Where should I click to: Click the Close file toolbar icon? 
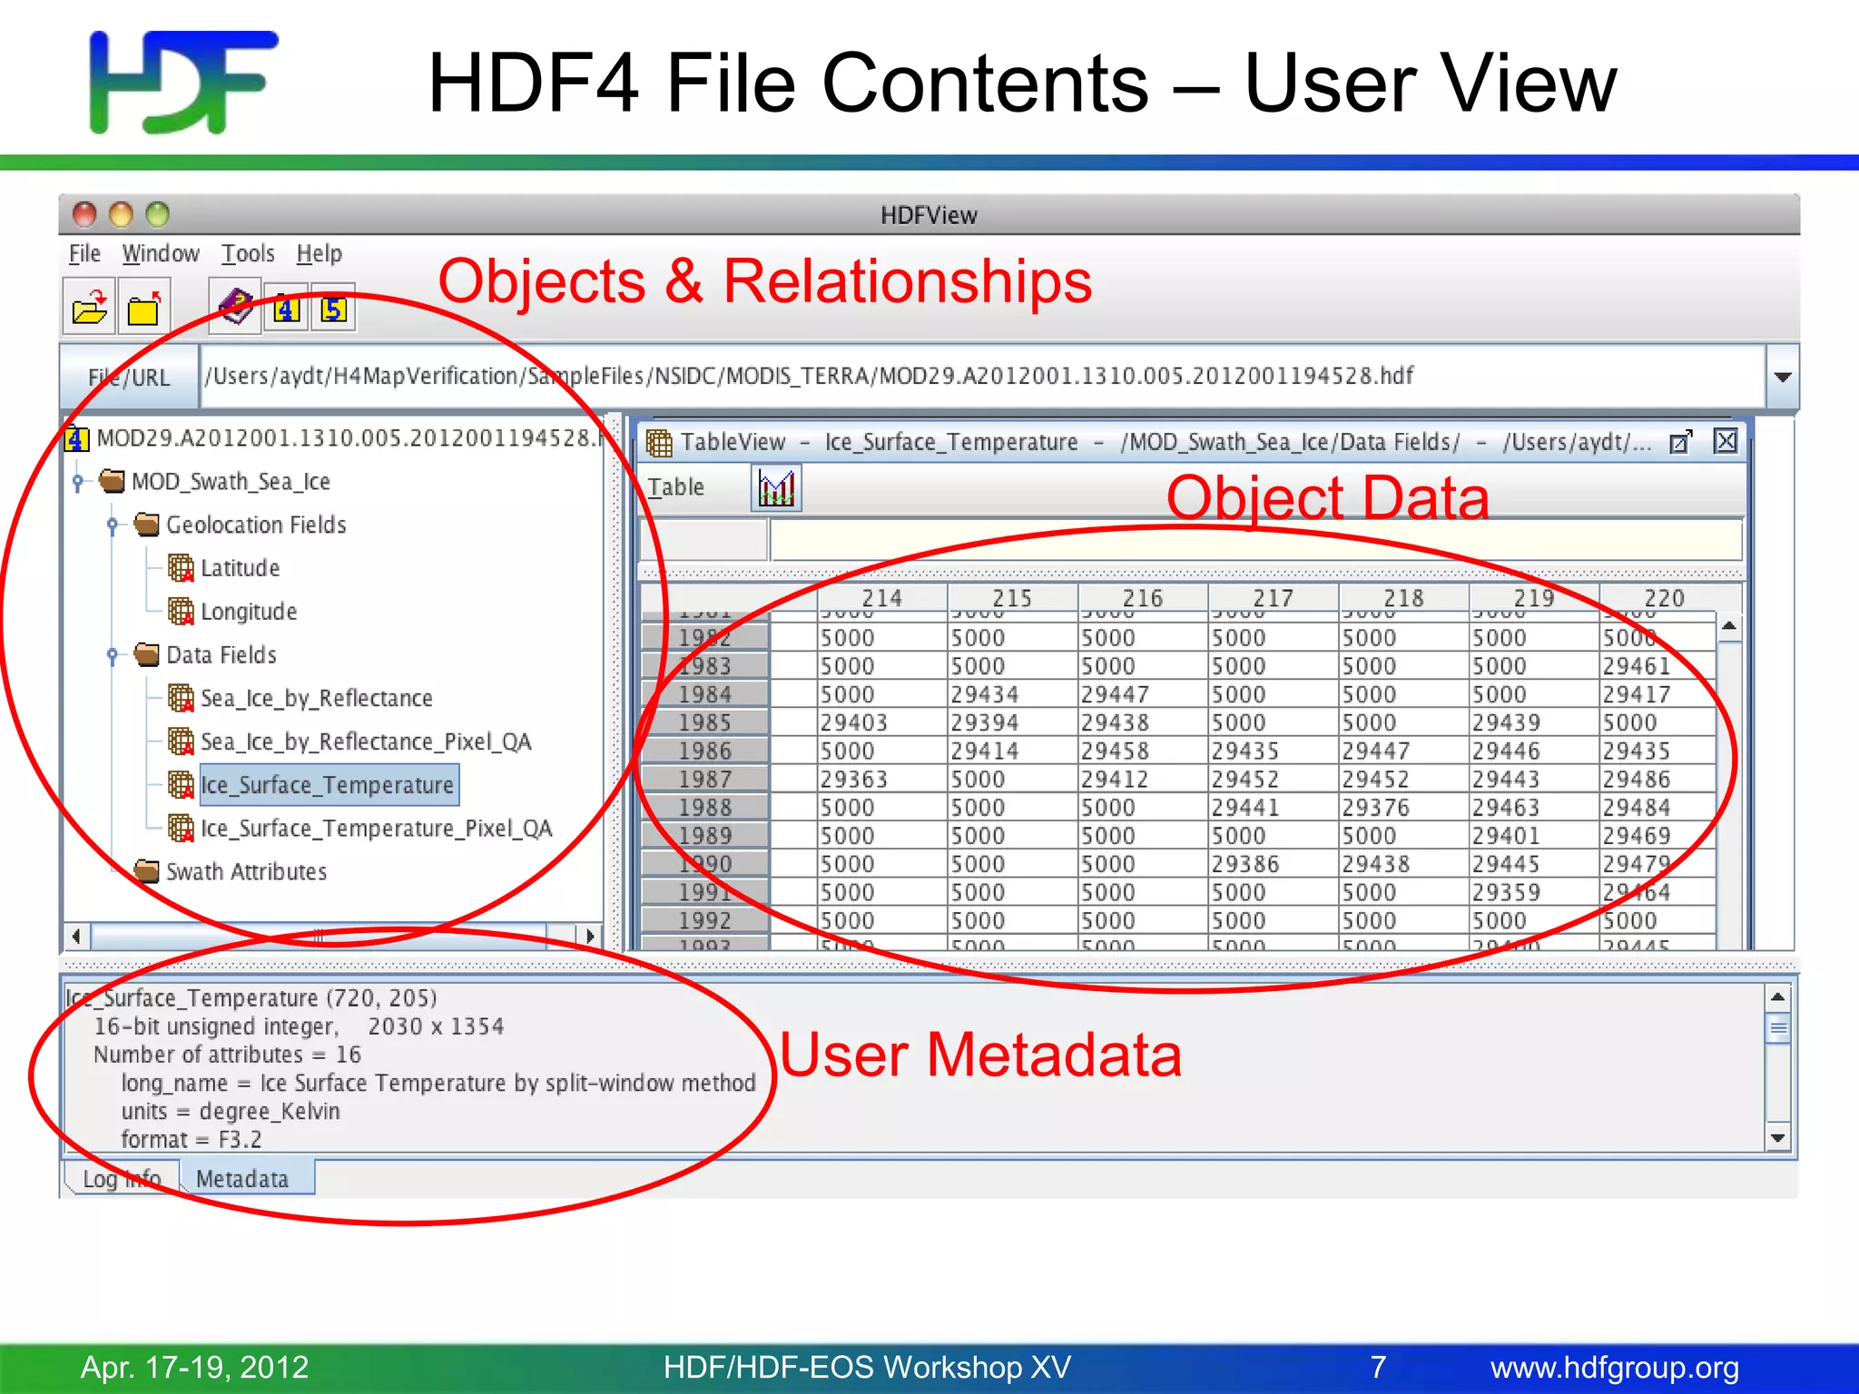click(143, 309)
